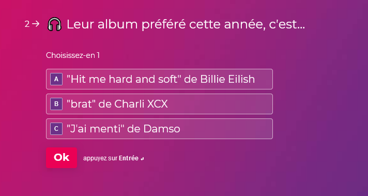The width and height of the screenshot is (368, 196).
Task: Click the "appuyez sur Entrée" hint text
Action: [111, 158]
